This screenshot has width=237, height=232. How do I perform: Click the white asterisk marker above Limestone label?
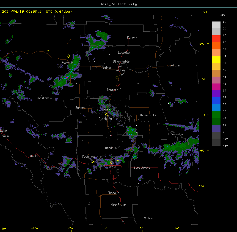tap(42, 95)
